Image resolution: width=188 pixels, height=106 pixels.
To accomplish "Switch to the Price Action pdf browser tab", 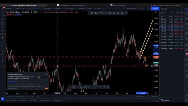I will coord(165,5).
